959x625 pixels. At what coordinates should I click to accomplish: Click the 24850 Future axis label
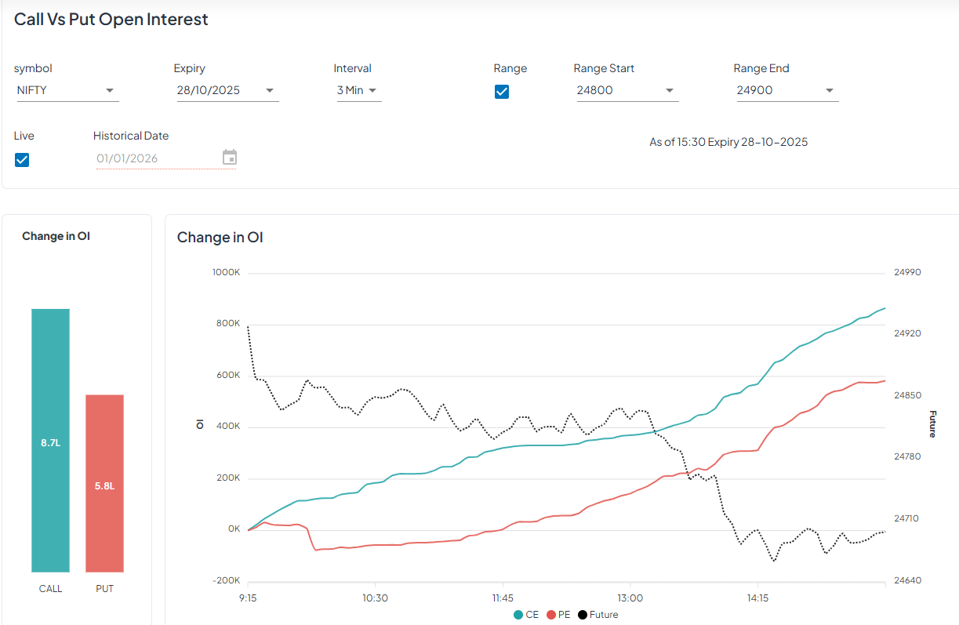(907, 396)
